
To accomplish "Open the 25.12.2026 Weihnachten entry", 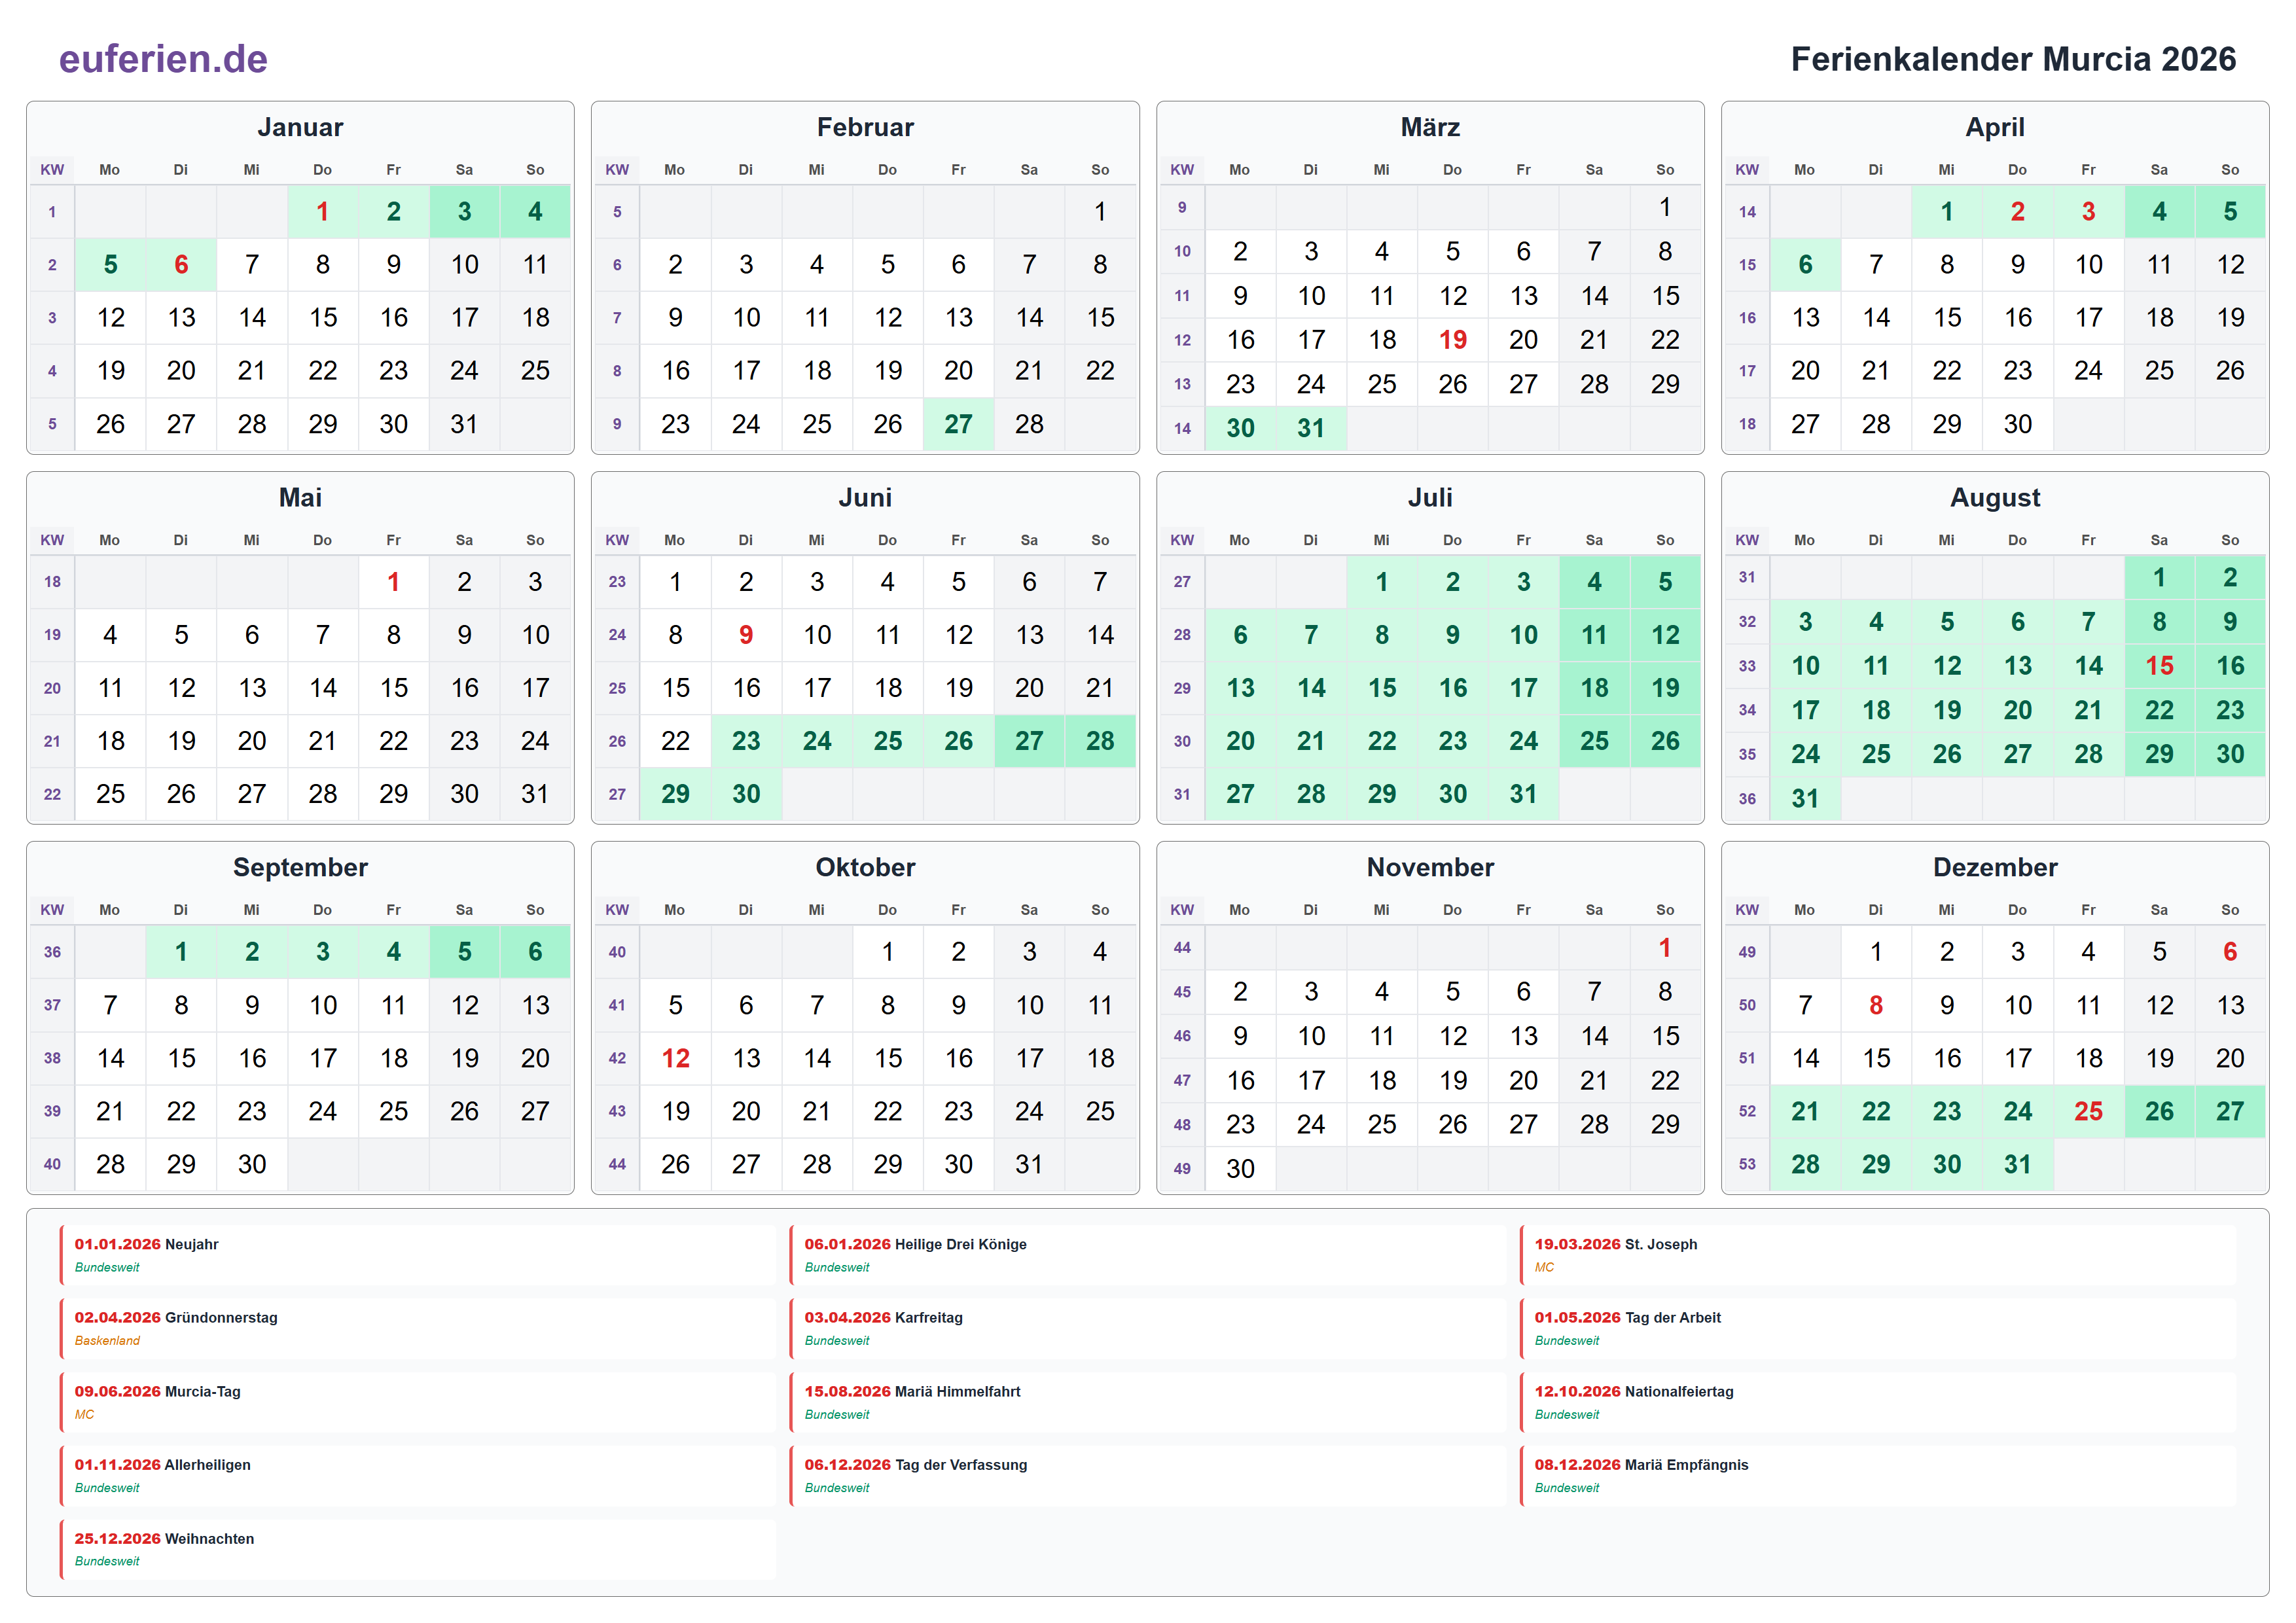I will (x=418, y=1549).
